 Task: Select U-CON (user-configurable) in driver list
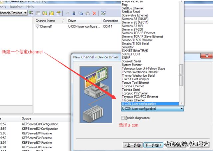(150, 104)
